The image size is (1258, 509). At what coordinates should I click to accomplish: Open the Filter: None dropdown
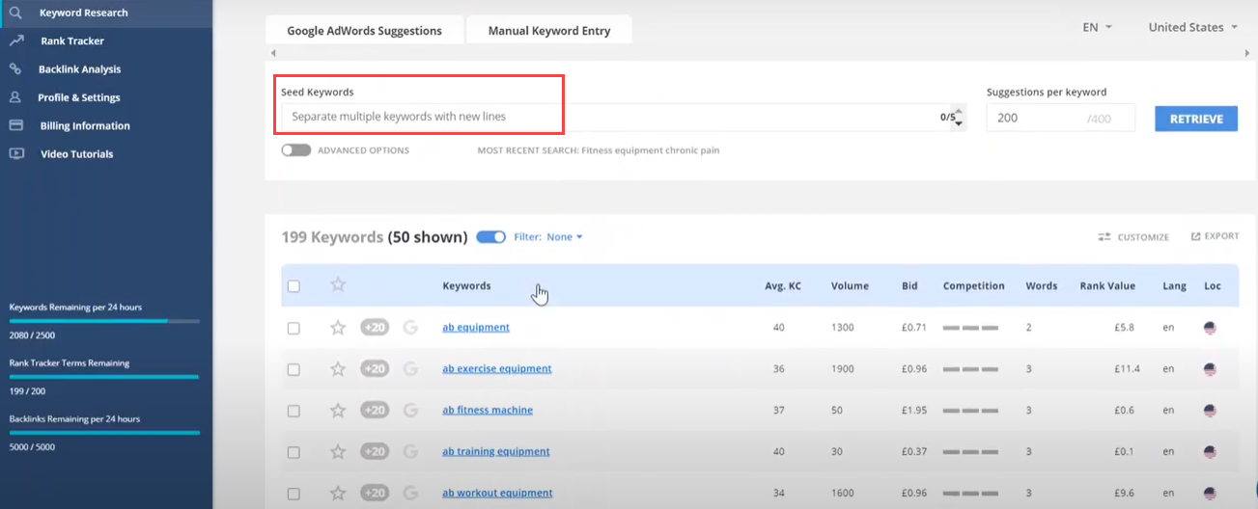pos(548,237)
